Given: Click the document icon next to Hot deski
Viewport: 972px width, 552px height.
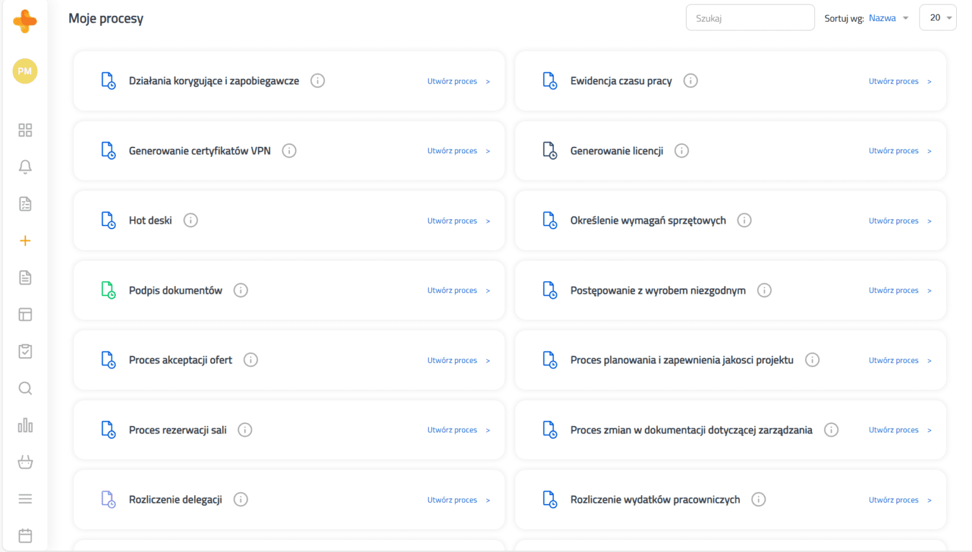Looking at the screenshot, I should click(x=108, y=220).
